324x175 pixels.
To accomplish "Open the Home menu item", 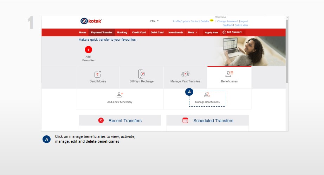I will point(83,32).
